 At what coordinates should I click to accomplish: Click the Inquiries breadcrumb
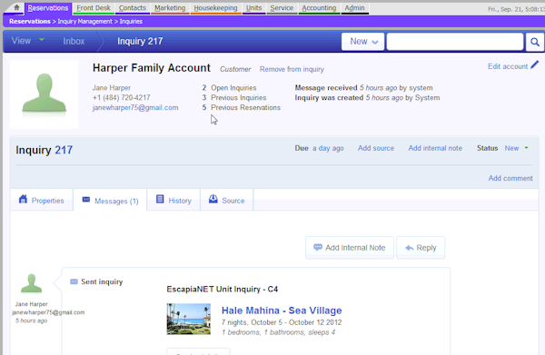(131, 22)
